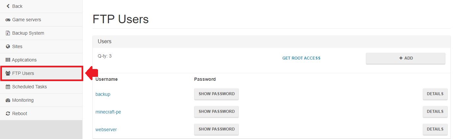The width and height of the screenshot is (453, 139).
Task: Click the Applications grid icon
Action: coord(8,60)
